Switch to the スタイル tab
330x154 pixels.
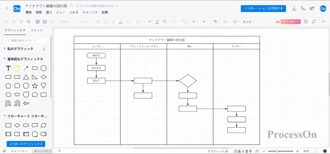37,30
